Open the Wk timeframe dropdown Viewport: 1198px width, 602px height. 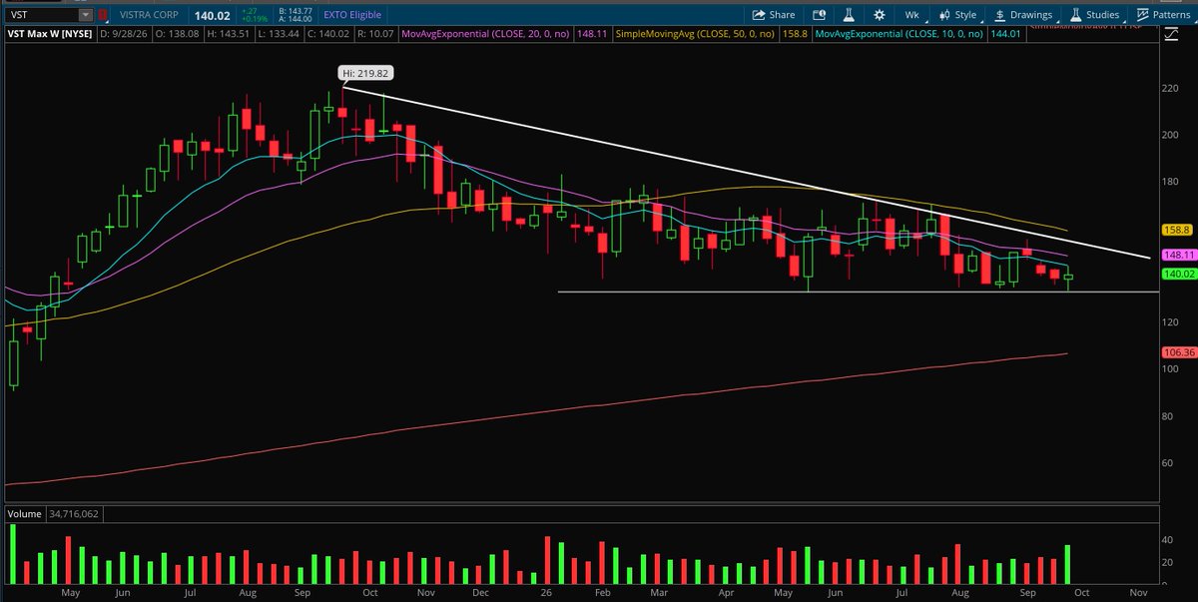[x=911, y=15]
